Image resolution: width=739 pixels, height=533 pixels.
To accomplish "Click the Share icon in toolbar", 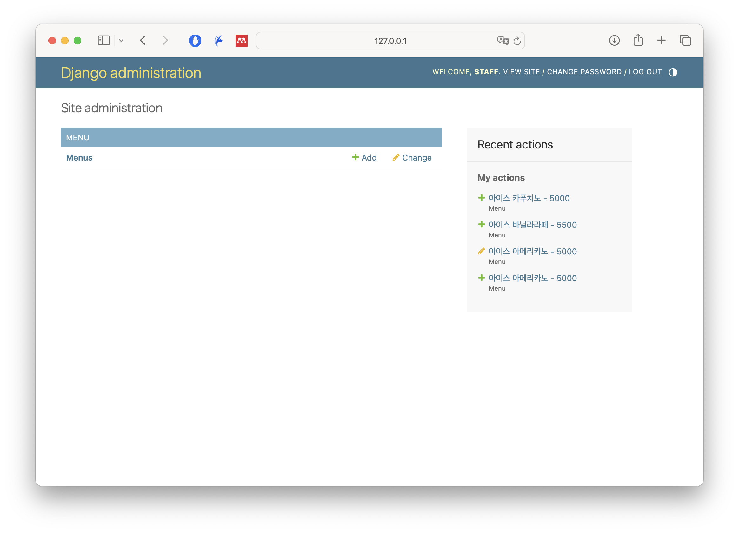I will [638, 40].
